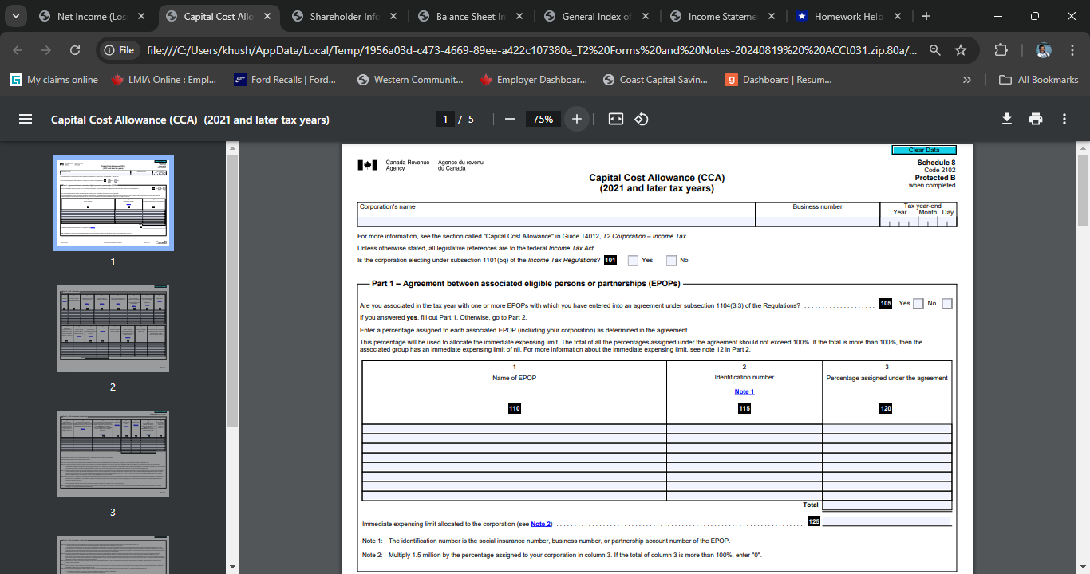Click the line 125 immediate expensing limit field
This screenshot has width=1090, height=574.
point(887,521)
